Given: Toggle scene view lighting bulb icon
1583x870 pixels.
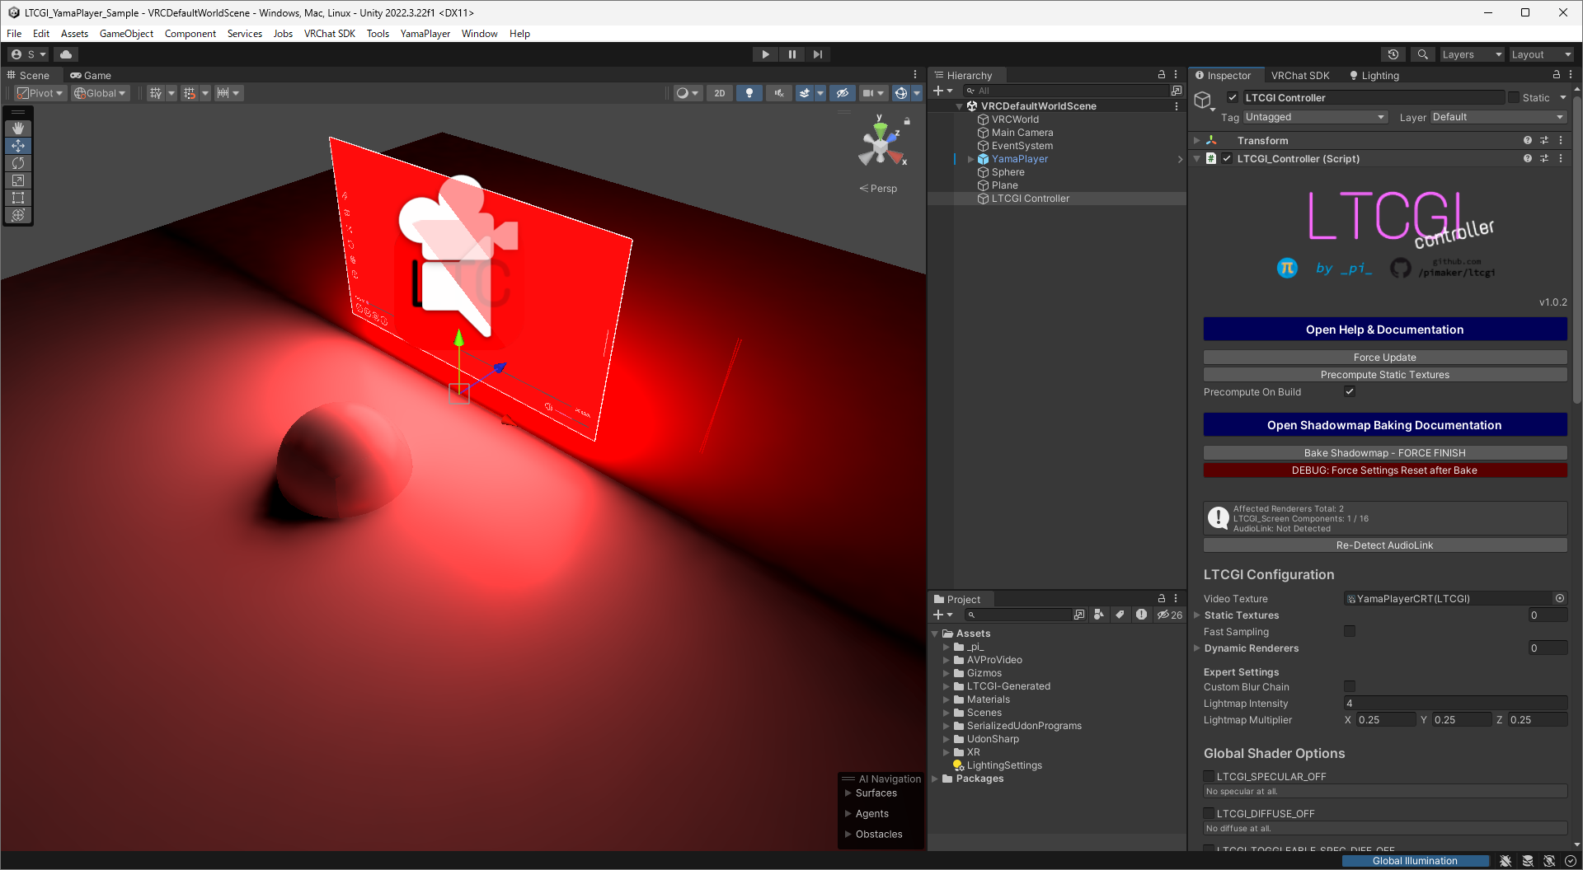Looking at the screenshot, I should coord(749,92).
